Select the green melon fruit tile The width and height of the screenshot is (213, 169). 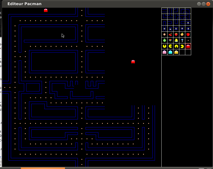164,40
